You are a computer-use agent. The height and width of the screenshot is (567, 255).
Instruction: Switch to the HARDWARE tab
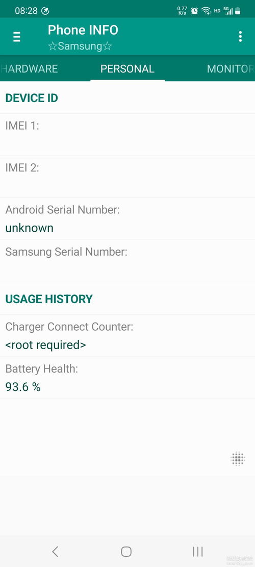(x=29, y=69)
